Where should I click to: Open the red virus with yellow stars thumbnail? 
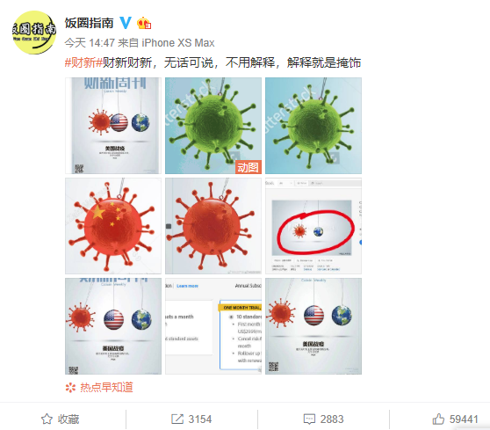tap(113, 226)
